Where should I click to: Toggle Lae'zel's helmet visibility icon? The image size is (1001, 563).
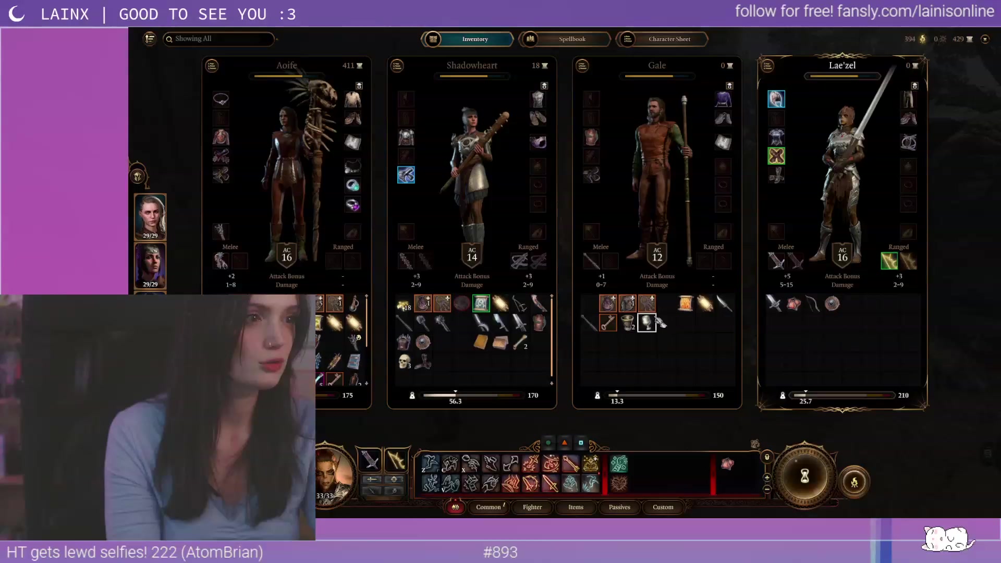[x=914, y=85]
